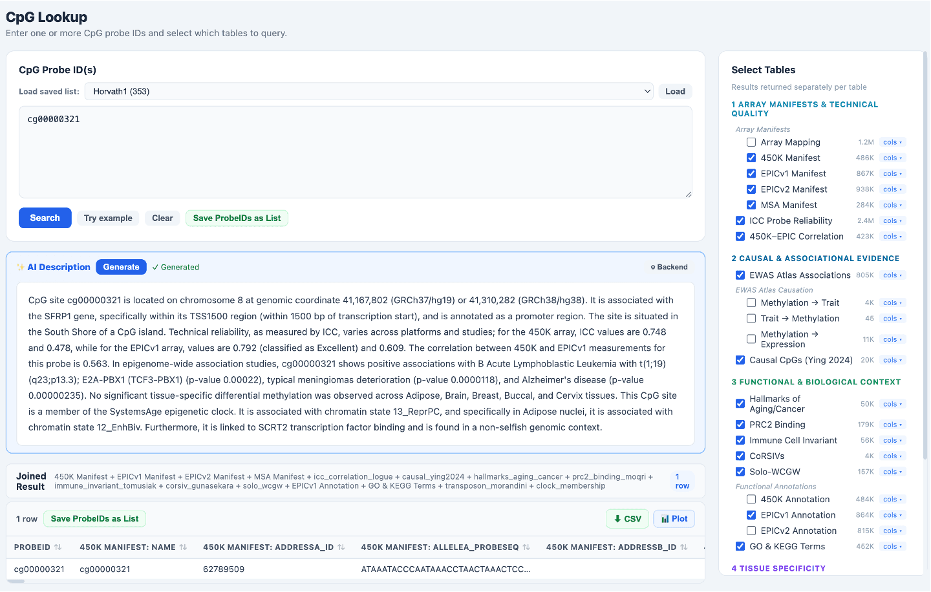The height and width of the screenshot is (592, 931).
Task: Expand cols dropdown for PRC2 Binding
Action: coord(893,425)
